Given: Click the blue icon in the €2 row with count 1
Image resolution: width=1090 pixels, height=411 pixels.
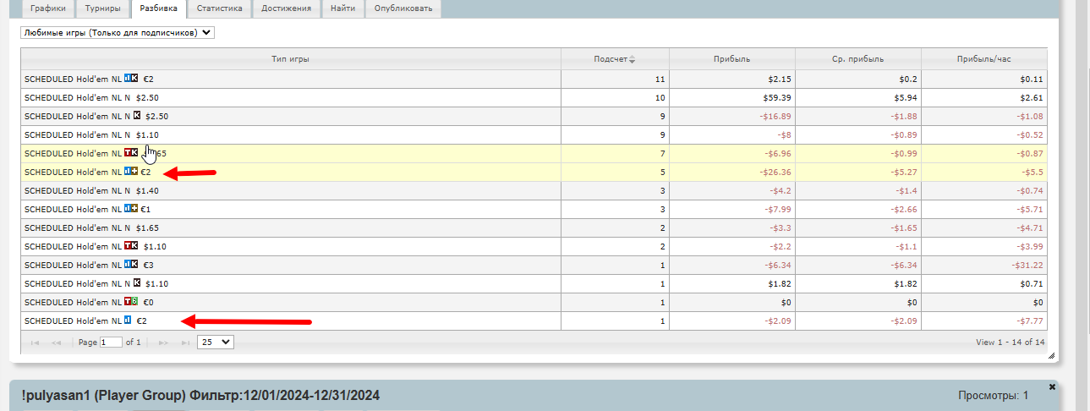Looking at the screenshot, I should point(128,321).
